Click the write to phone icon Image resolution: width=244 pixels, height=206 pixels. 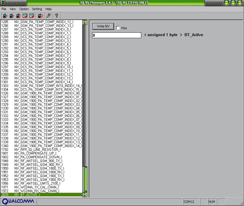tap(12, 16)
